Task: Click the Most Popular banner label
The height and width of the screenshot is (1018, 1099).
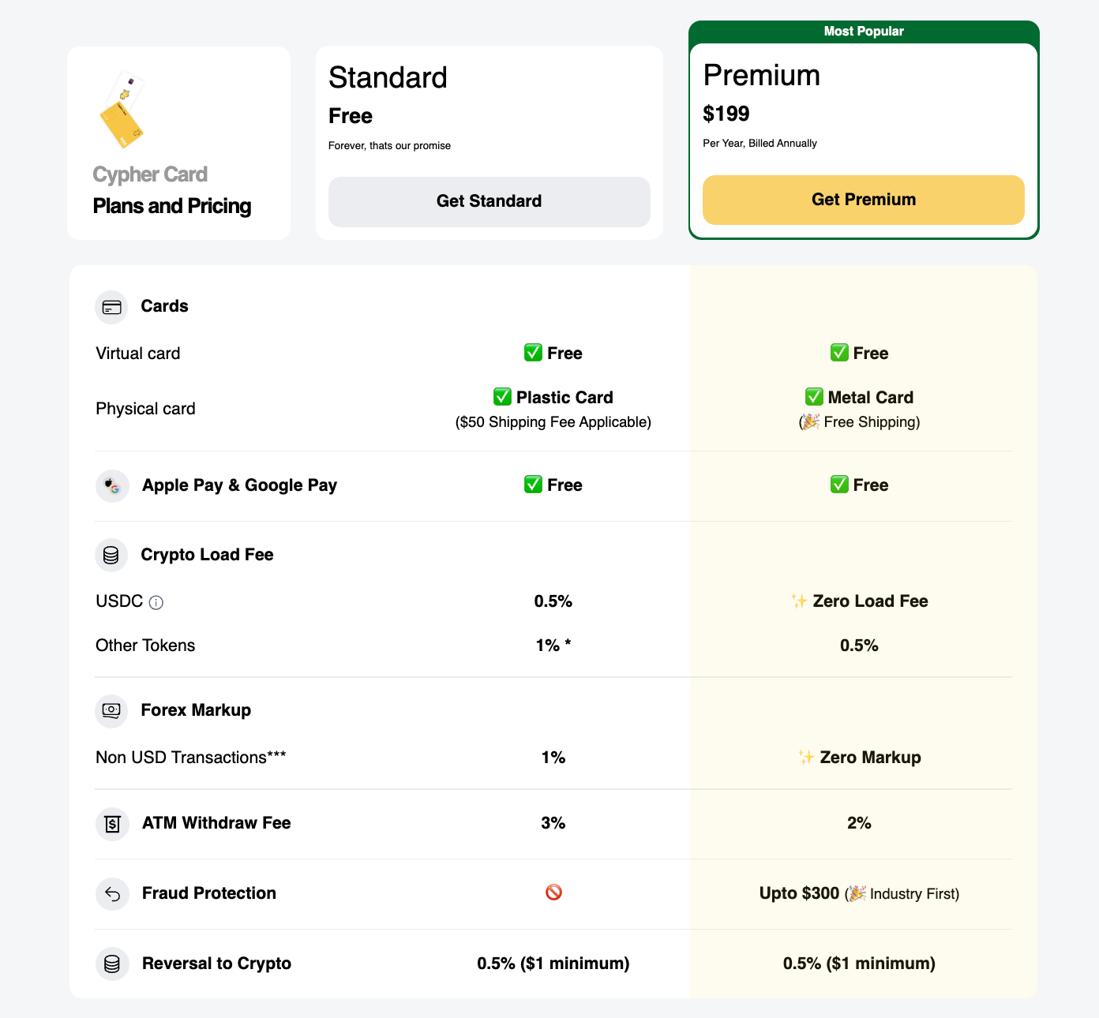Action: click(864, 32)
